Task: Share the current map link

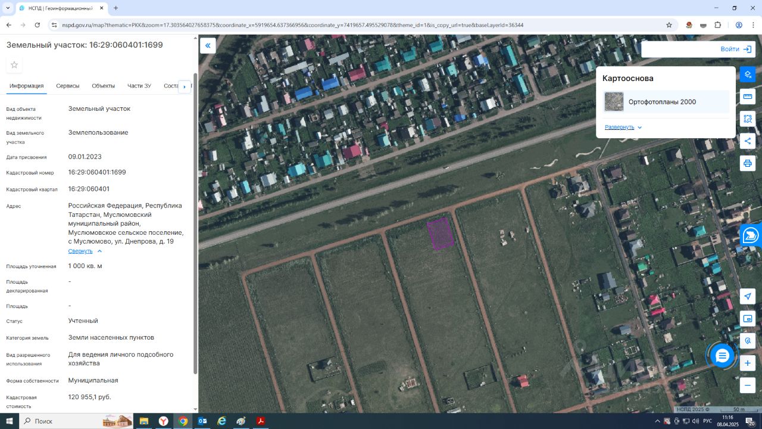Action: 748,141
